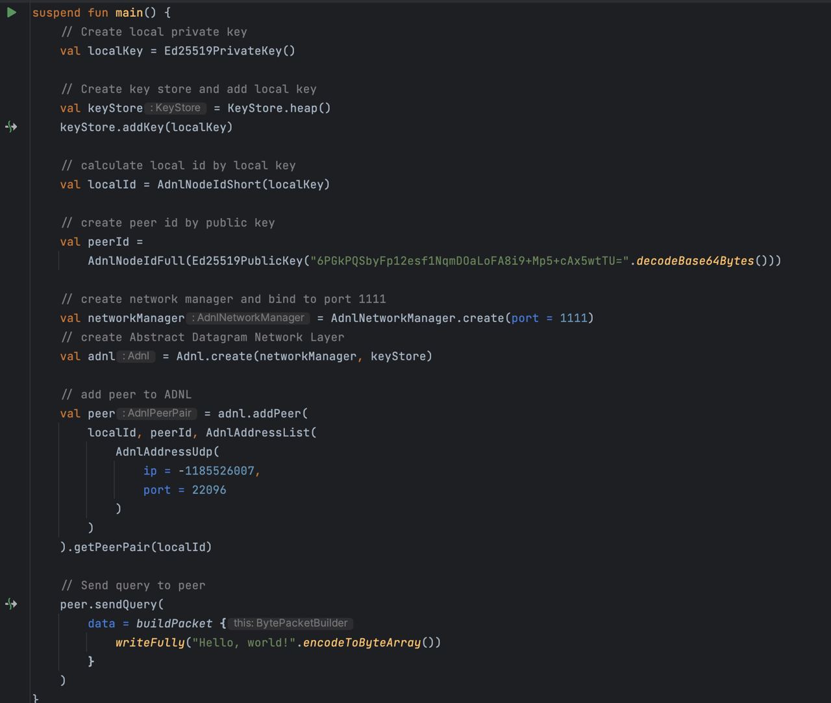Click the Ed25519PrivateKey constructor call
This screenshot has height=703, width=831.
(x=223, y=51)
